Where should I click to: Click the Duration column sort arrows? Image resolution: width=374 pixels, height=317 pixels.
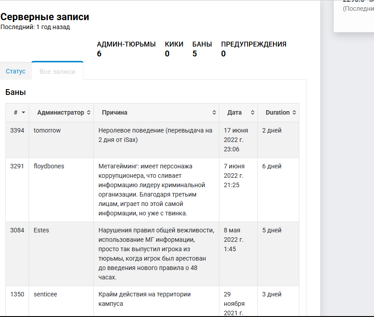(294, 112)
